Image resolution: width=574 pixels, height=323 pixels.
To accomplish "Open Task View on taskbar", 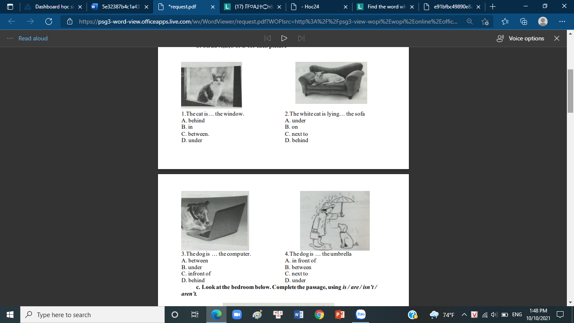I will point(195,315).
